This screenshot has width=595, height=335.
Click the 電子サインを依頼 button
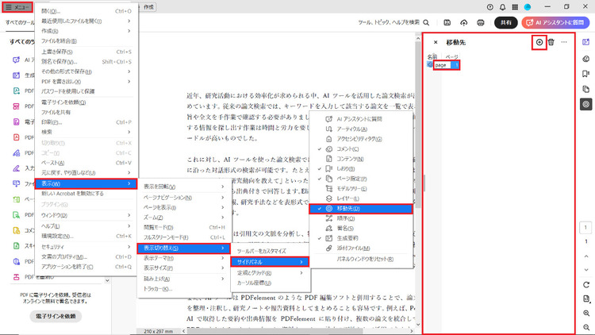pos(56,316)
